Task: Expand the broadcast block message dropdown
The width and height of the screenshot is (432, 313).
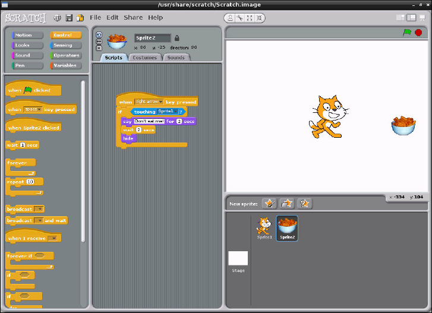Action: click(x=39, y=209)
